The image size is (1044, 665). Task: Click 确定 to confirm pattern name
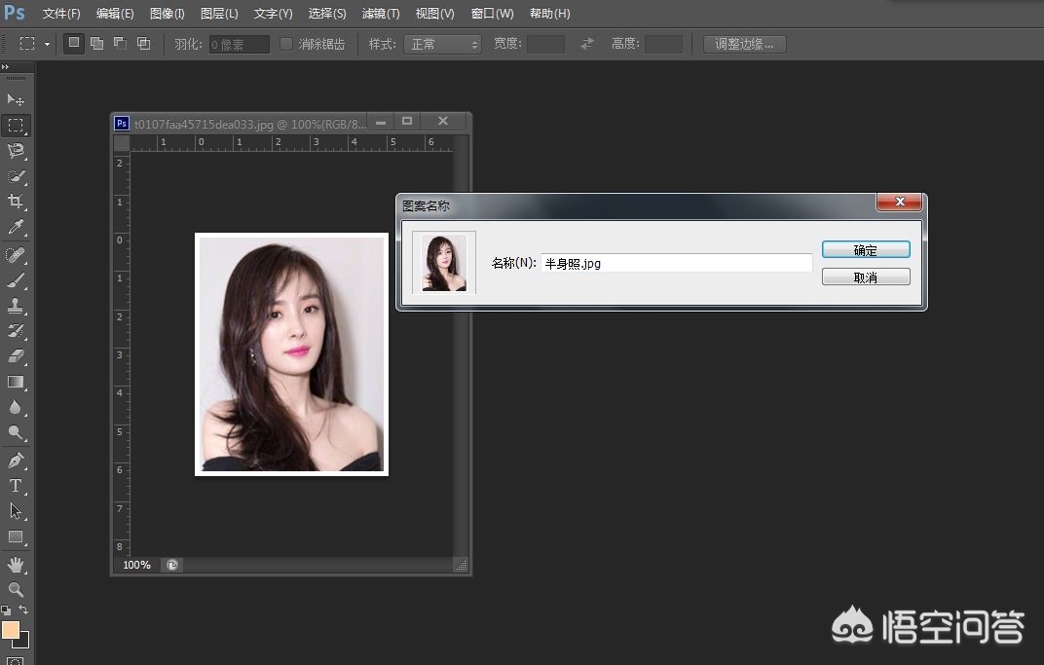[x=866, y=250]
